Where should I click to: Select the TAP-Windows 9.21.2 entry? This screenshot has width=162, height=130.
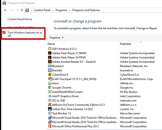pos(64,49)
